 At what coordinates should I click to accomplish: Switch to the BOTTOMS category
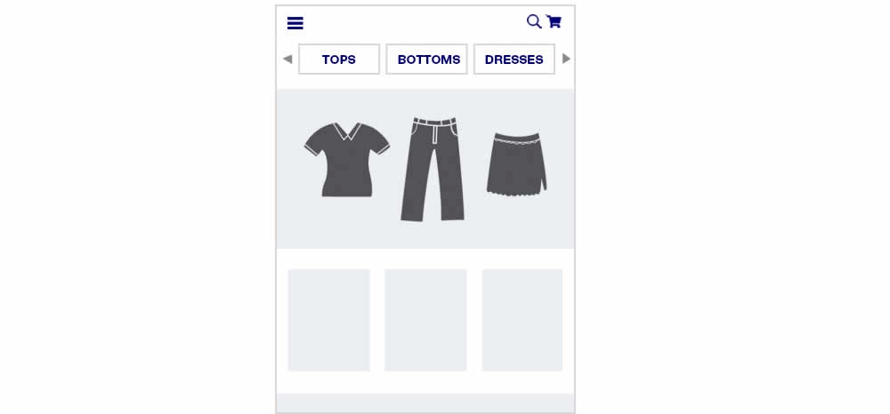427,59
